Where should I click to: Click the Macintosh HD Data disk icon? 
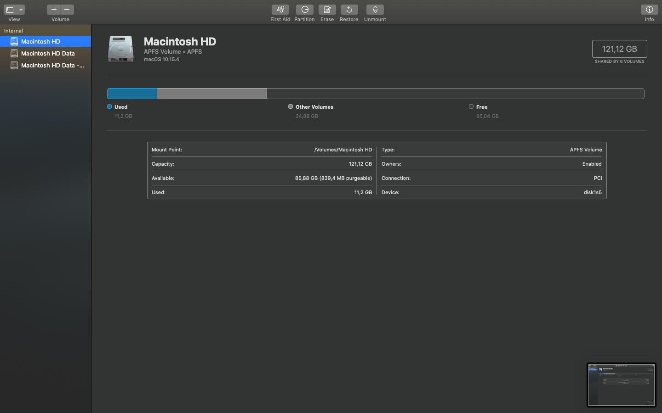pos(14,53)
